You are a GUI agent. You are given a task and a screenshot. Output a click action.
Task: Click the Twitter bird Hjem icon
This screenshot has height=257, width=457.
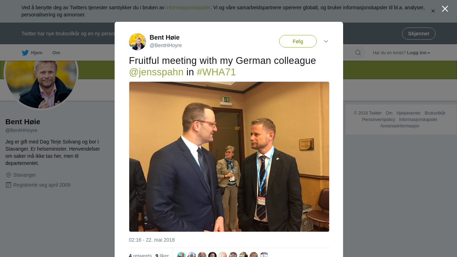(x=25, y=53)
